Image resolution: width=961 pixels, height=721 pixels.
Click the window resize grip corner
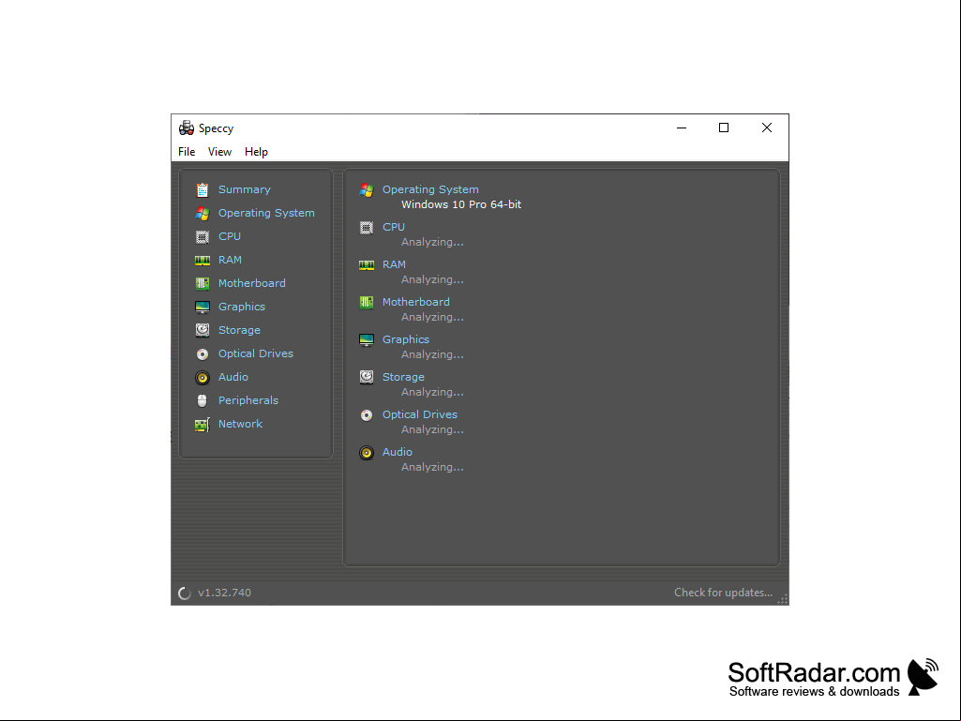[783, 599]
